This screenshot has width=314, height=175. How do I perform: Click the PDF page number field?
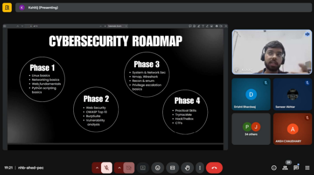[29, 26]
